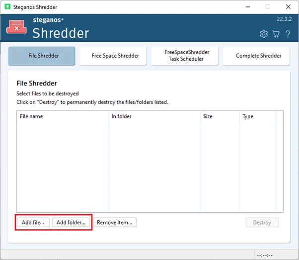299x260 pixels.
Task: Click the Add file... button
Action: (33, 222)
